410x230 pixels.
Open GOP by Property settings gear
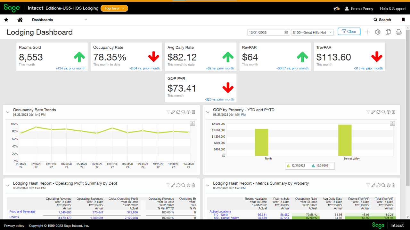point(389,112)
